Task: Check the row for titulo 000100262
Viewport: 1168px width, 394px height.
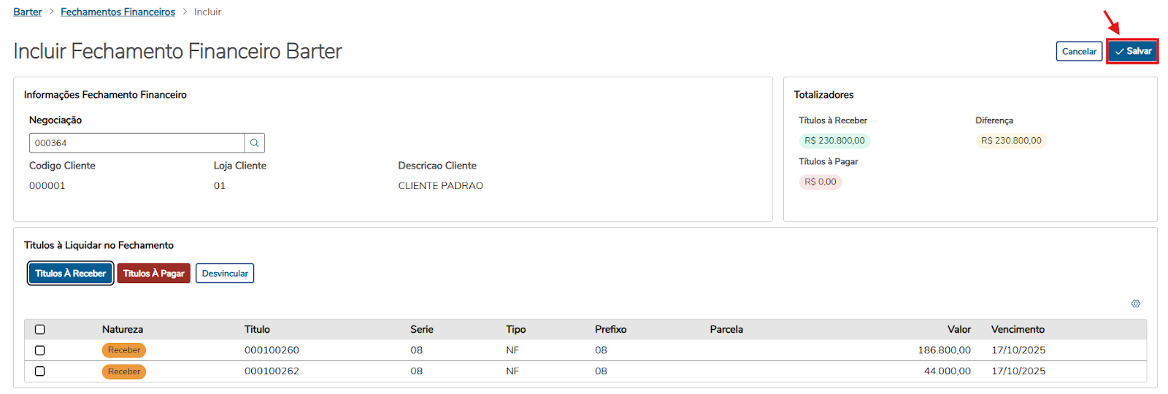Action: click(40, 371)
